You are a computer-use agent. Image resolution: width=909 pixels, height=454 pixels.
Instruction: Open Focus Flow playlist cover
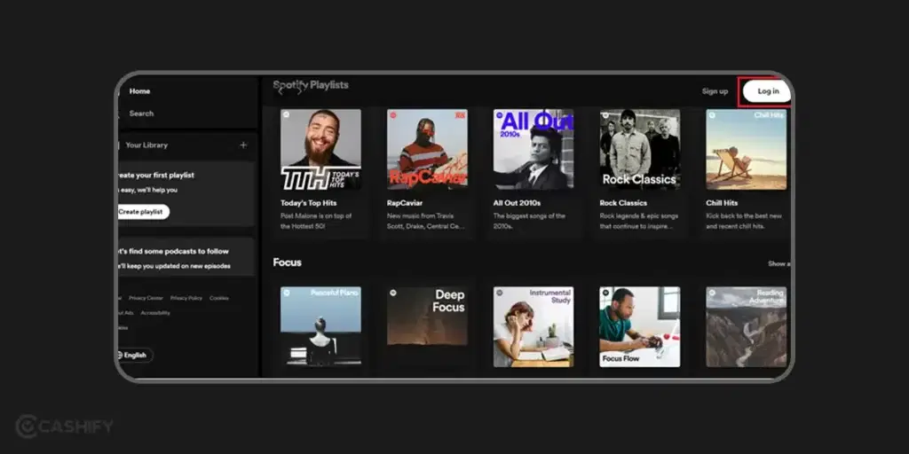pyautogui.click(x=640, y=326)
